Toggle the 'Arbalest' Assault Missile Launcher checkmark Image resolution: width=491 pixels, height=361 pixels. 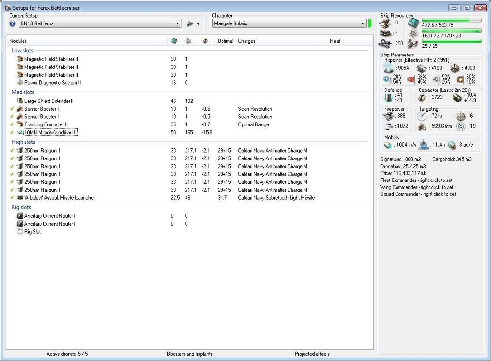pos(12,198)
